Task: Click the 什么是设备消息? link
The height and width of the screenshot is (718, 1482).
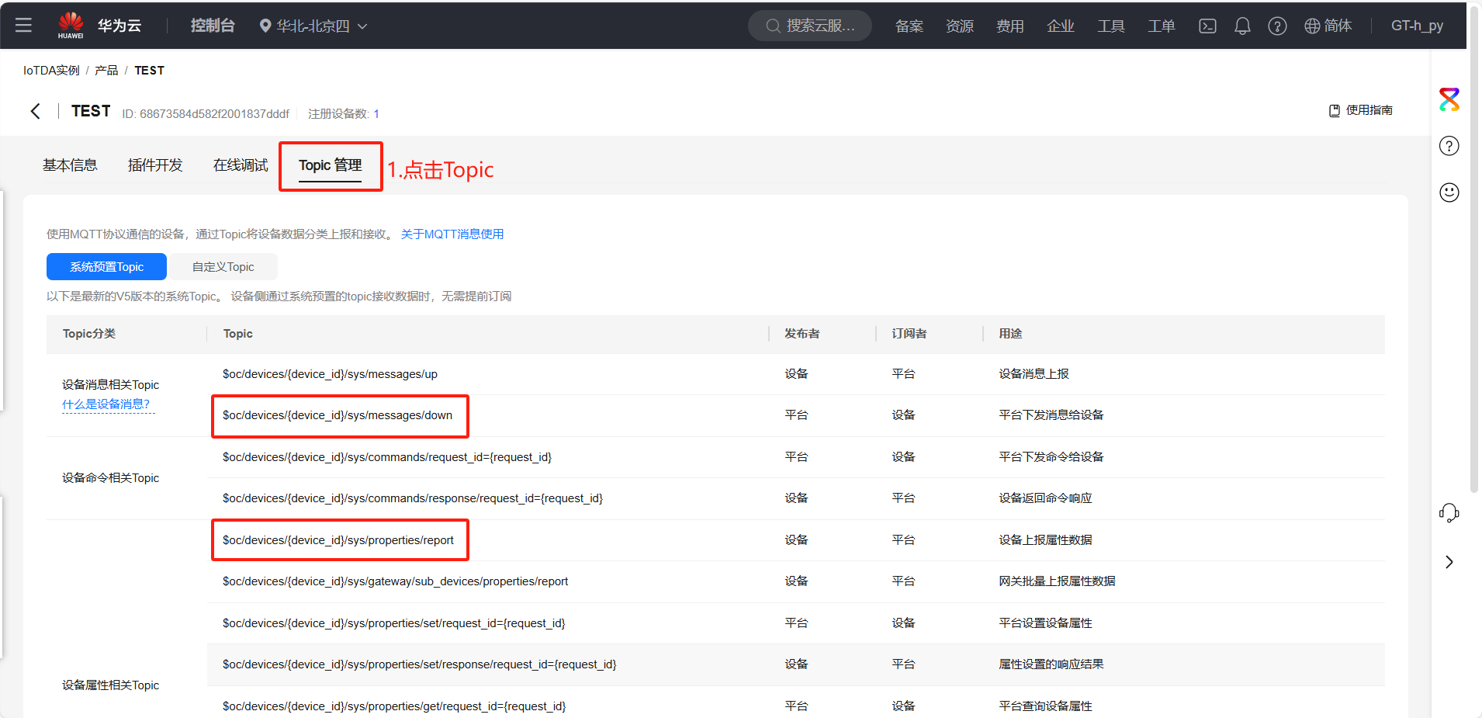Action: click(x=106, y=404)
